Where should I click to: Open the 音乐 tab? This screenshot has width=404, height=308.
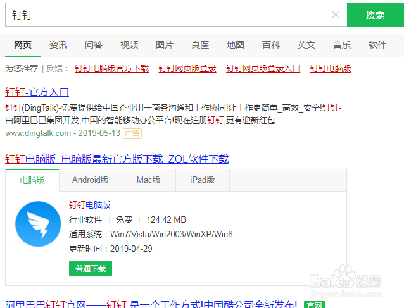342,45
